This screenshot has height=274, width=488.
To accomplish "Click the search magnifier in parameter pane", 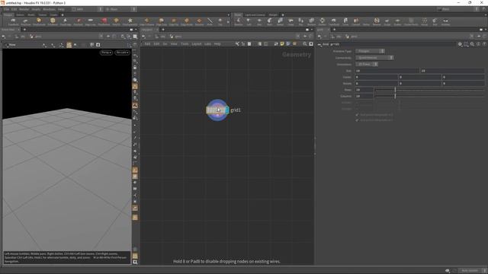I will click(472, 44).
